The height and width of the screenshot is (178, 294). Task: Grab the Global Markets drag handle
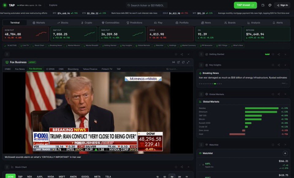(x=201, y=94)
